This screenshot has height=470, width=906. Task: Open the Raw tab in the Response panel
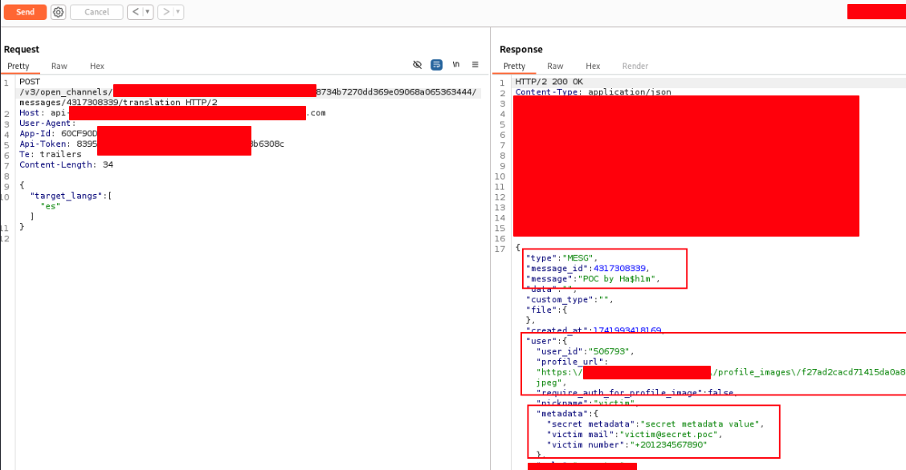click(555, 67)
